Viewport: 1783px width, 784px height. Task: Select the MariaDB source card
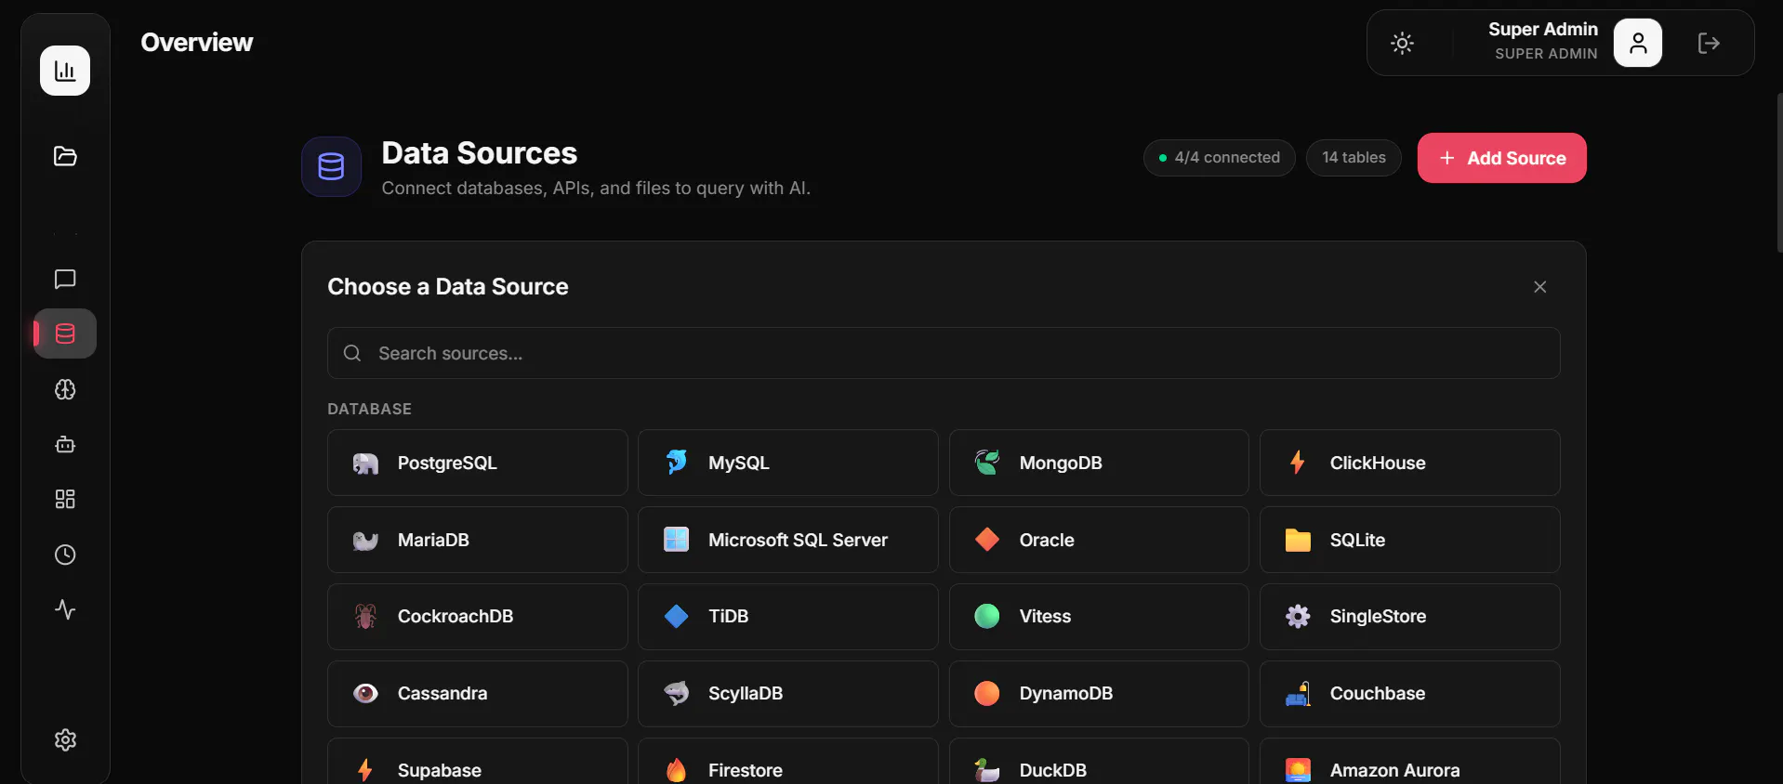pyautogui.click(x=478, y=540)
